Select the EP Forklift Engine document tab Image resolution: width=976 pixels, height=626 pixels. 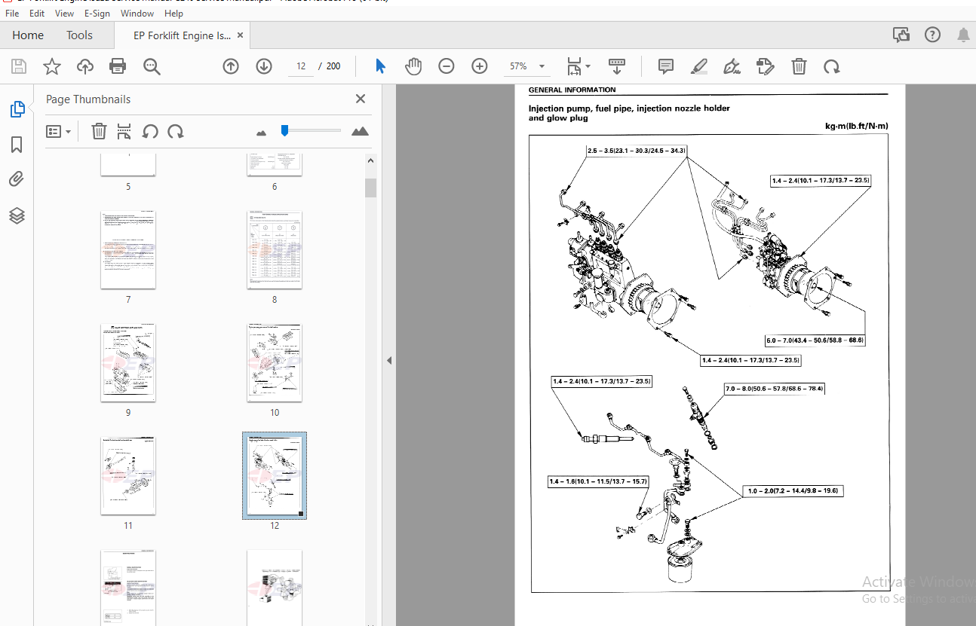[x=182, y=35]
